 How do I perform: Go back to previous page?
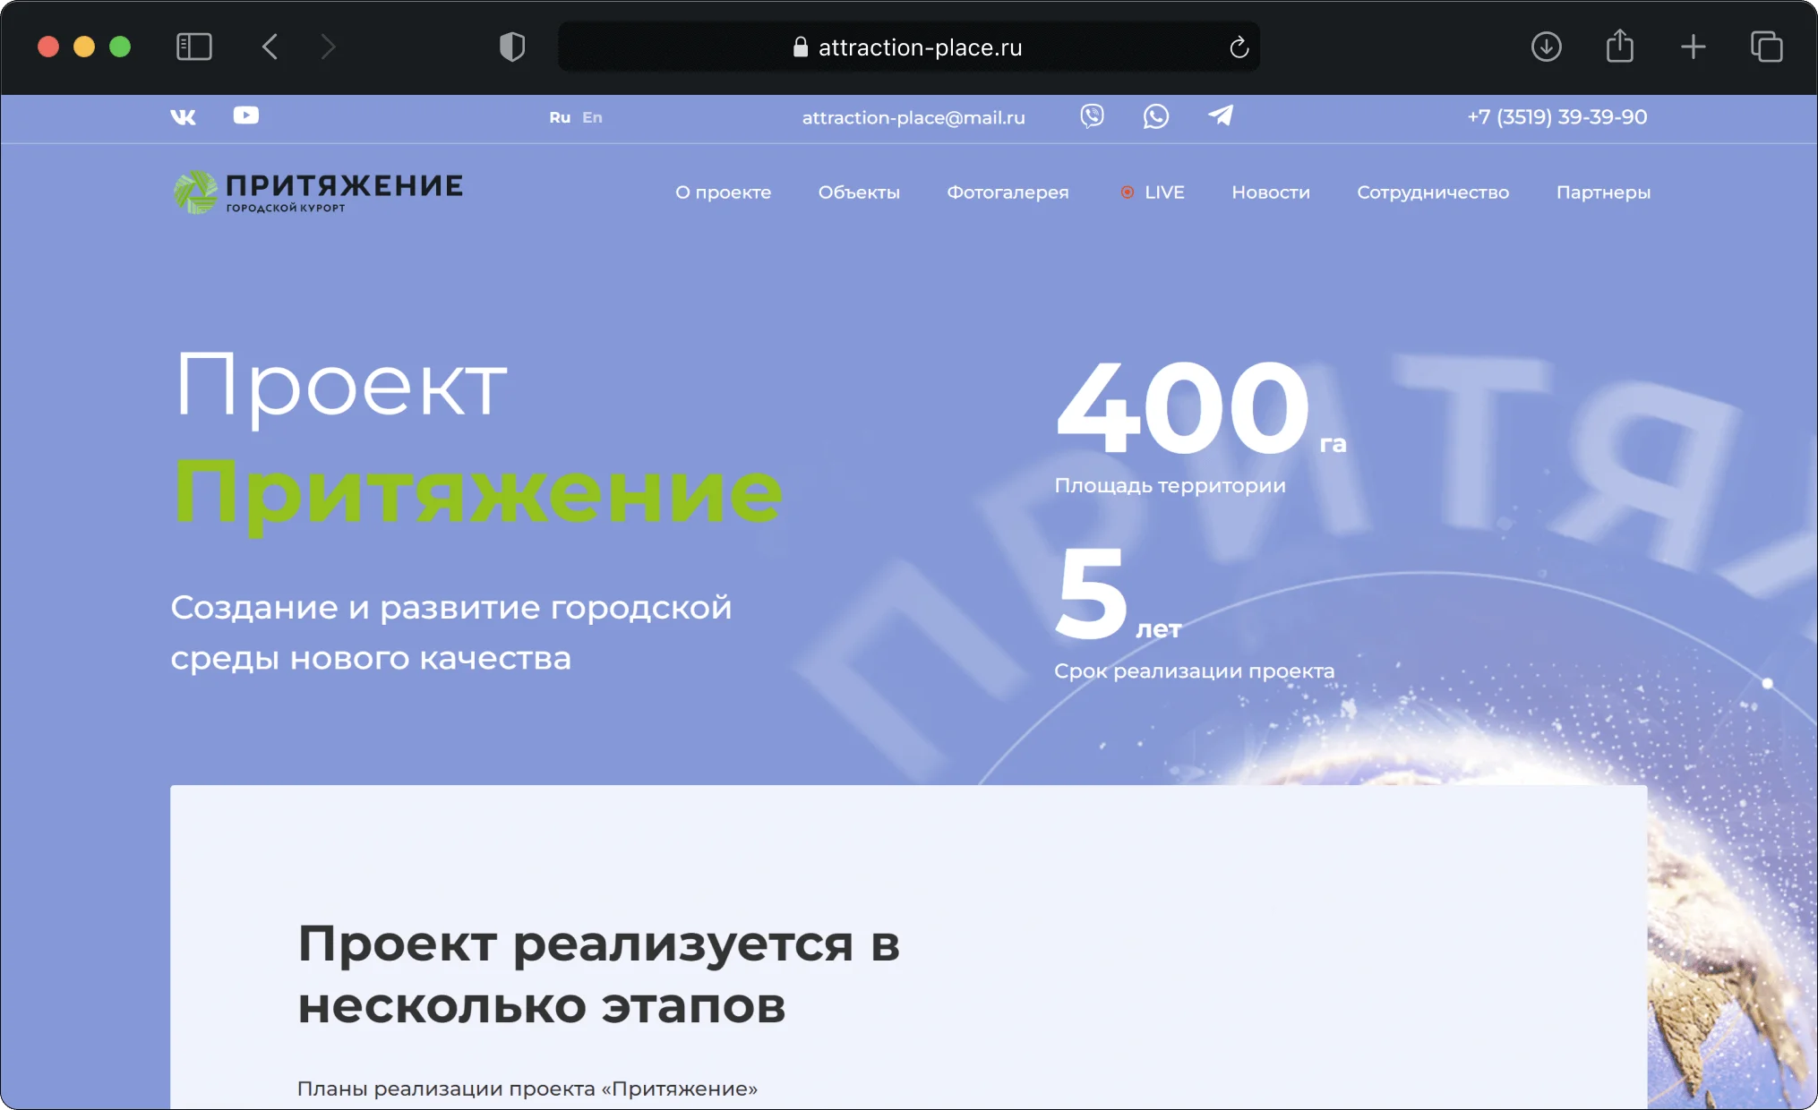(270, 47)
